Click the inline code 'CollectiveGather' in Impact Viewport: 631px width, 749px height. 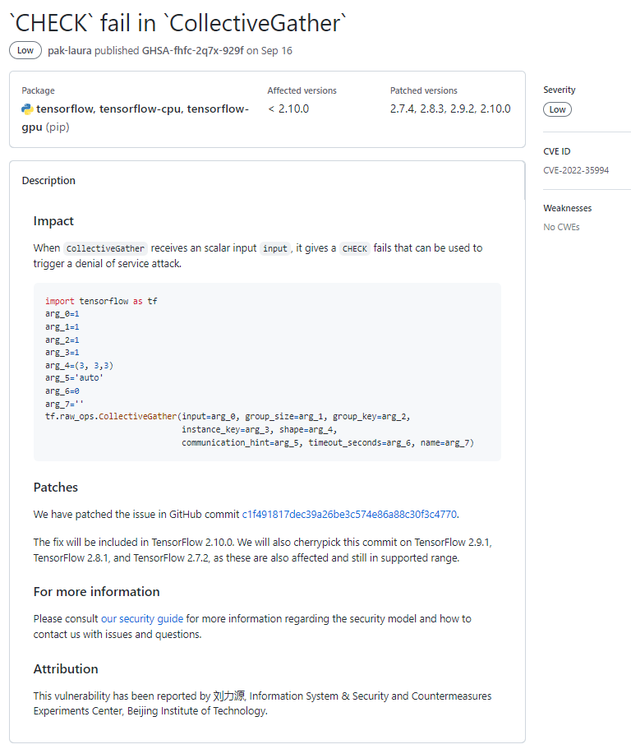pyautogui.click(x=105, y=248)
